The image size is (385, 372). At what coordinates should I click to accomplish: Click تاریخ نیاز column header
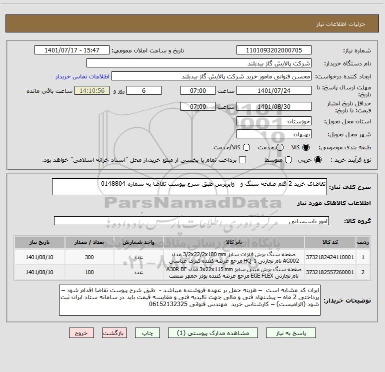click(x=39, y=243)
